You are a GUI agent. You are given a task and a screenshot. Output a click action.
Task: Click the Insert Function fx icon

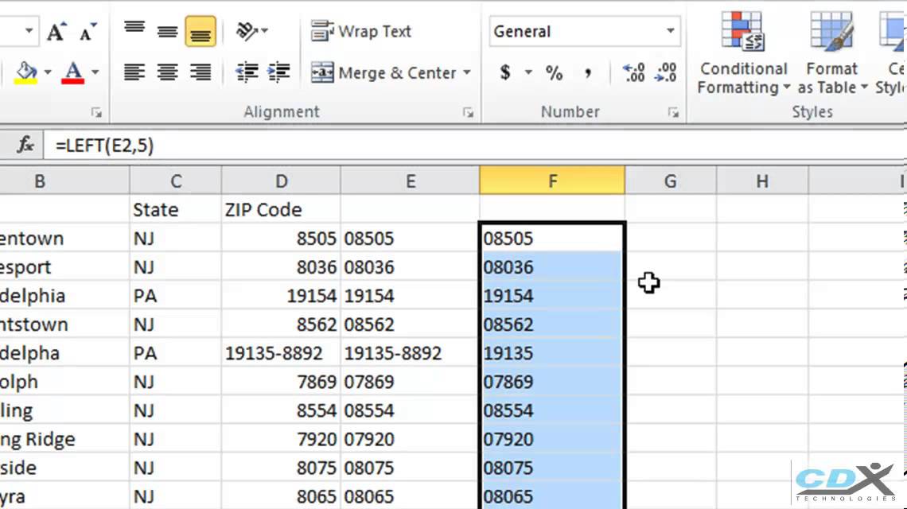point(25,146)
